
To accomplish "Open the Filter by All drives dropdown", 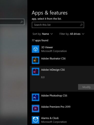I will 72,34.
